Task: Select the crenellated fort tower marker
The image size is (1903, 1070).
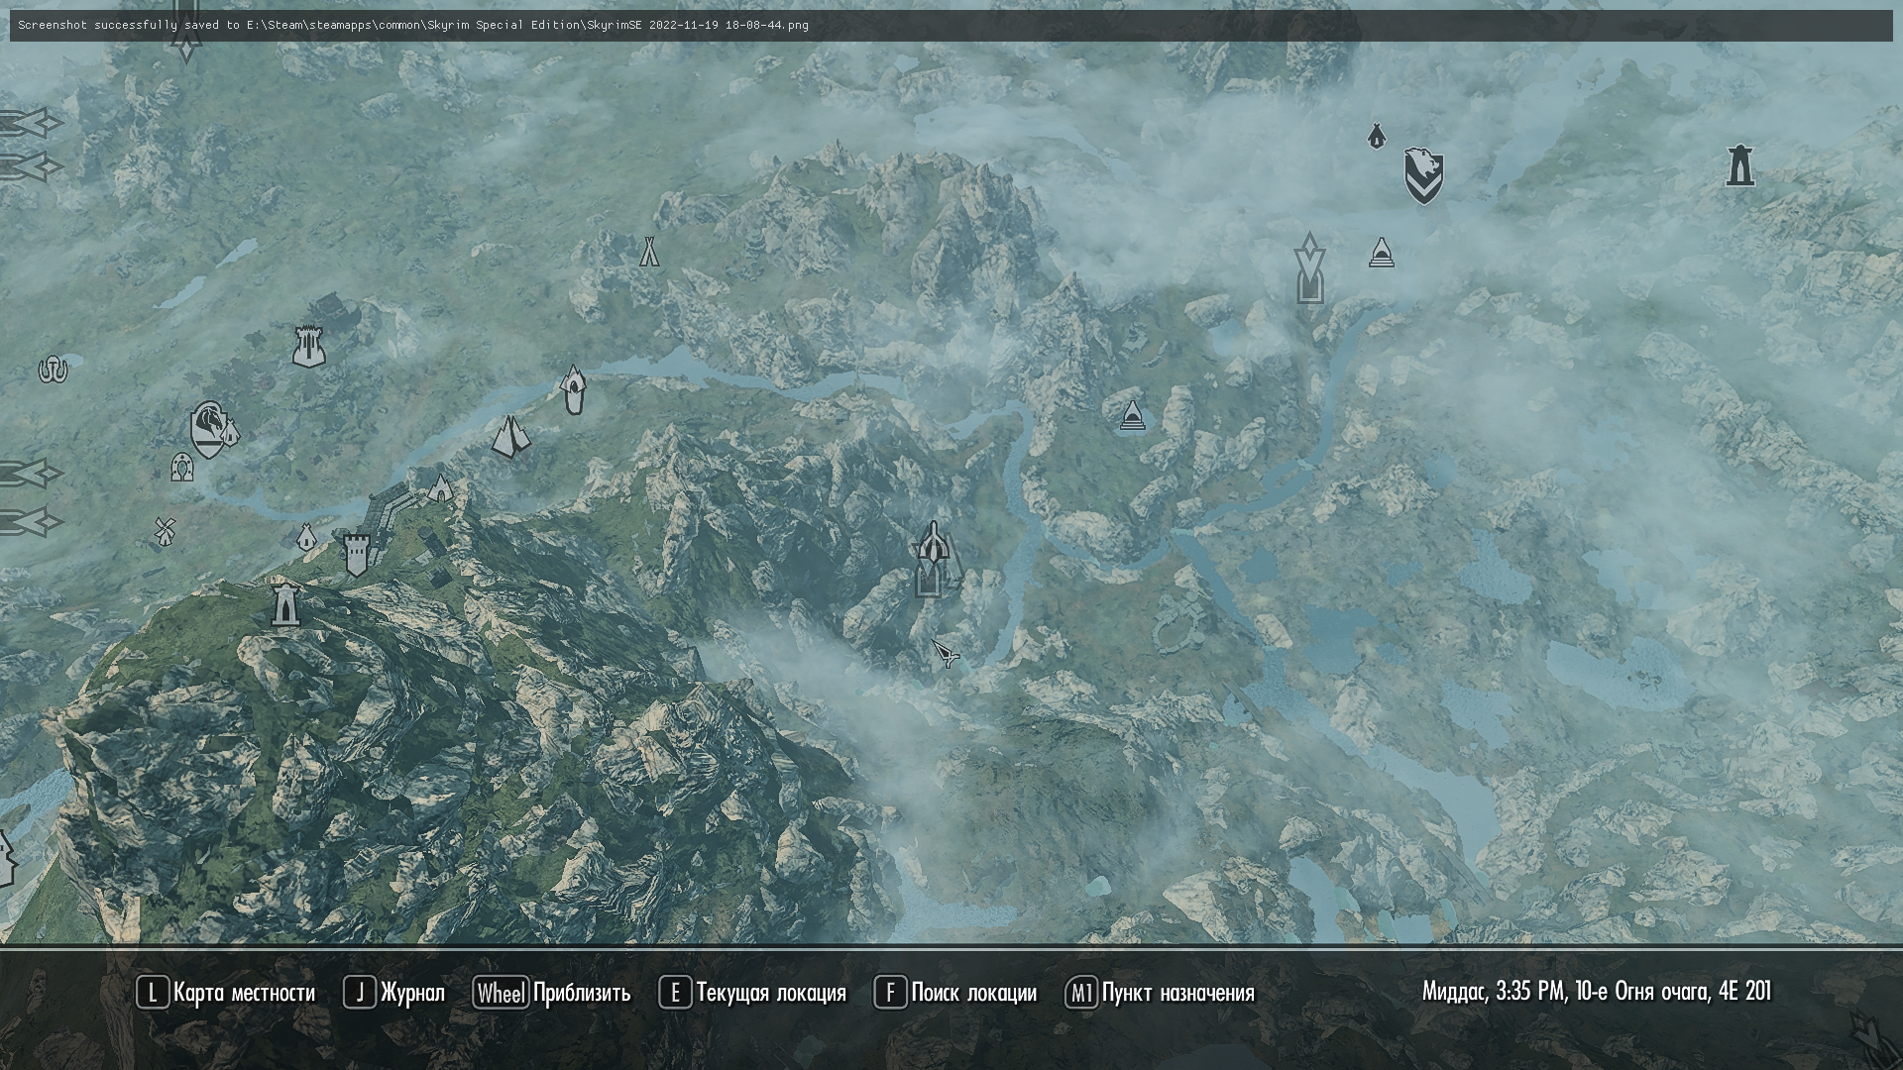Action: point(356,554)
